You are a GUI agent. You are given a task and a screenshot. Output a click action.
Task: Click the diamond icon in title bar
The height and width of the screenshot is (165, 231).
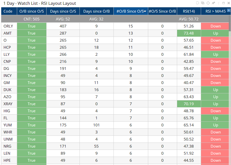[x=208, y=3]
